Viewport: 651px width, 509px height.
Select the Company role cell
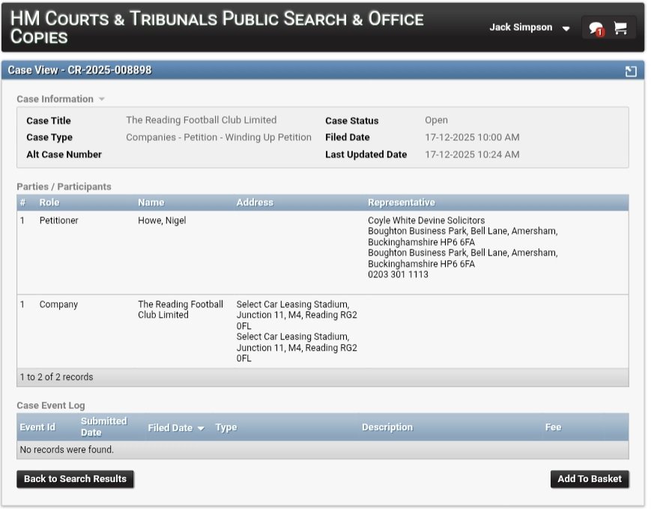coord(58,304)
